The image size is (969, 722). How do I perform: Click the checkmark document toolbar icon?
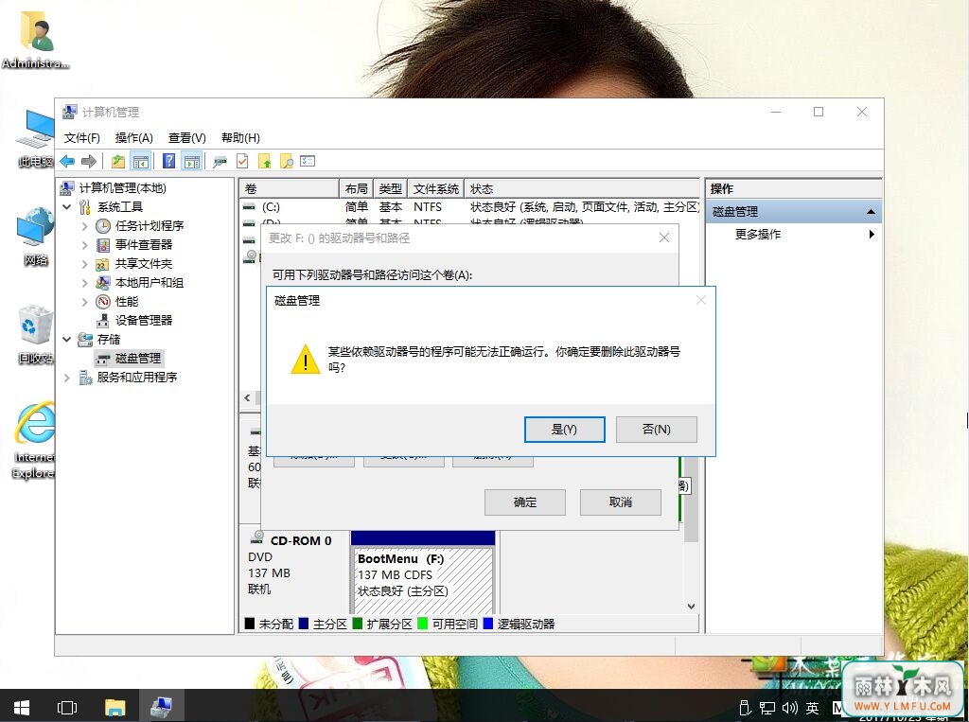(x=242, y=161)
